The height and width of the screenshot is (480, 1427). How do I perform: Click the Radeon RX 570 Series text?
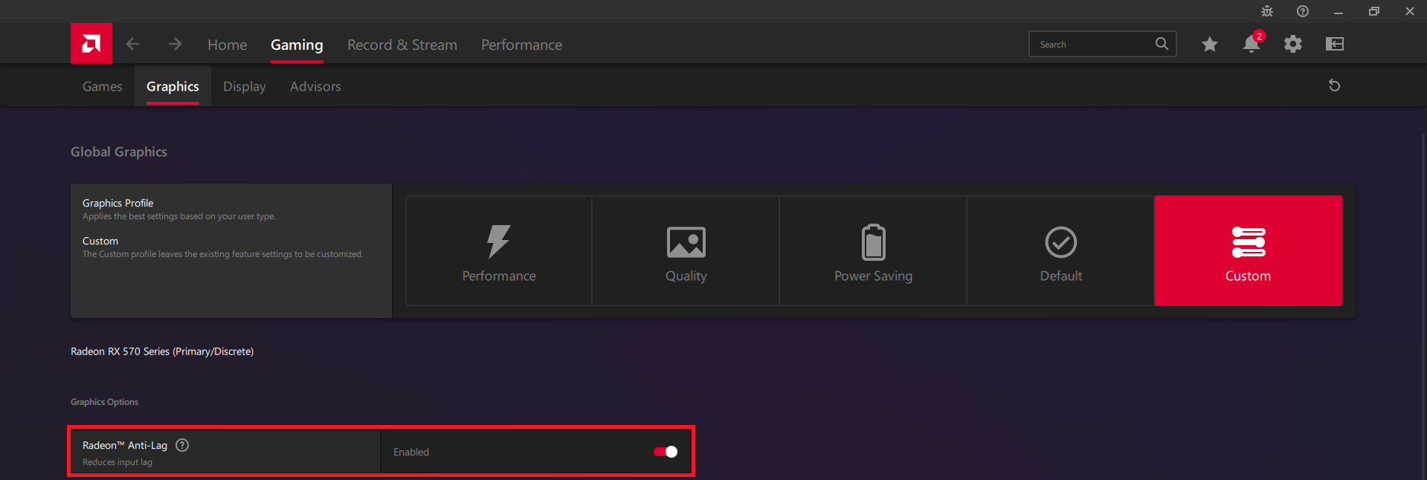162,351
